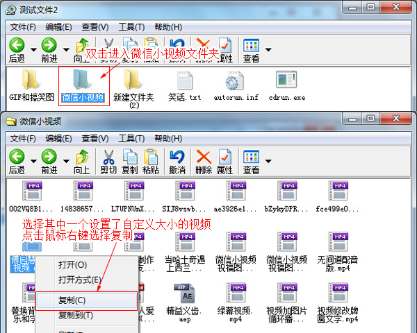Viewport: 417px width, 333px height.
Task: Expand 后退 history dropdown in 测试文件2 window
Action: click(x=33, y=49)
